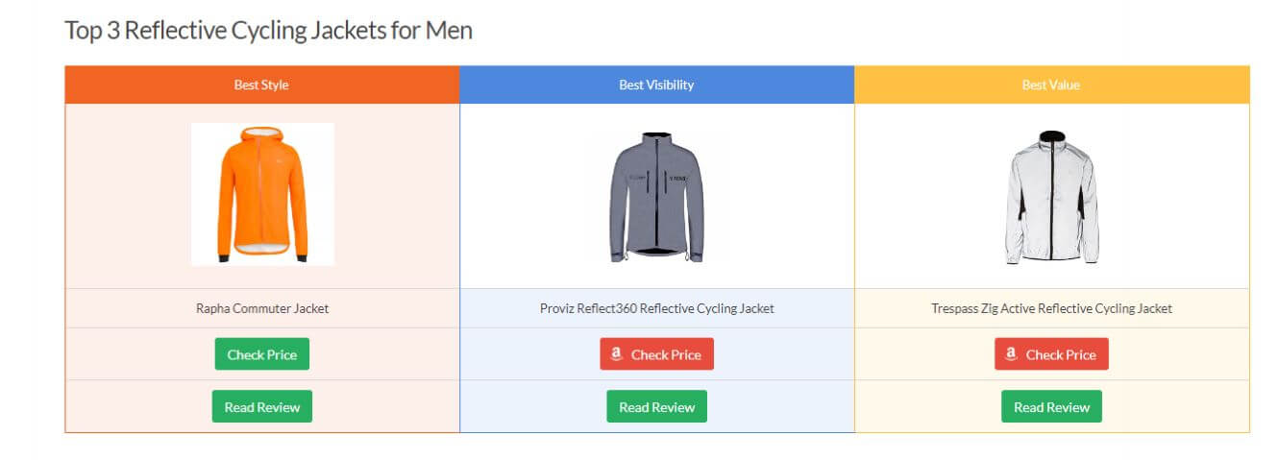The width and height of the screenshot is (1278, 460).
Task: Click the Trespass Zig Active Reflective Cycling Jacket name
Action: 1052,308
